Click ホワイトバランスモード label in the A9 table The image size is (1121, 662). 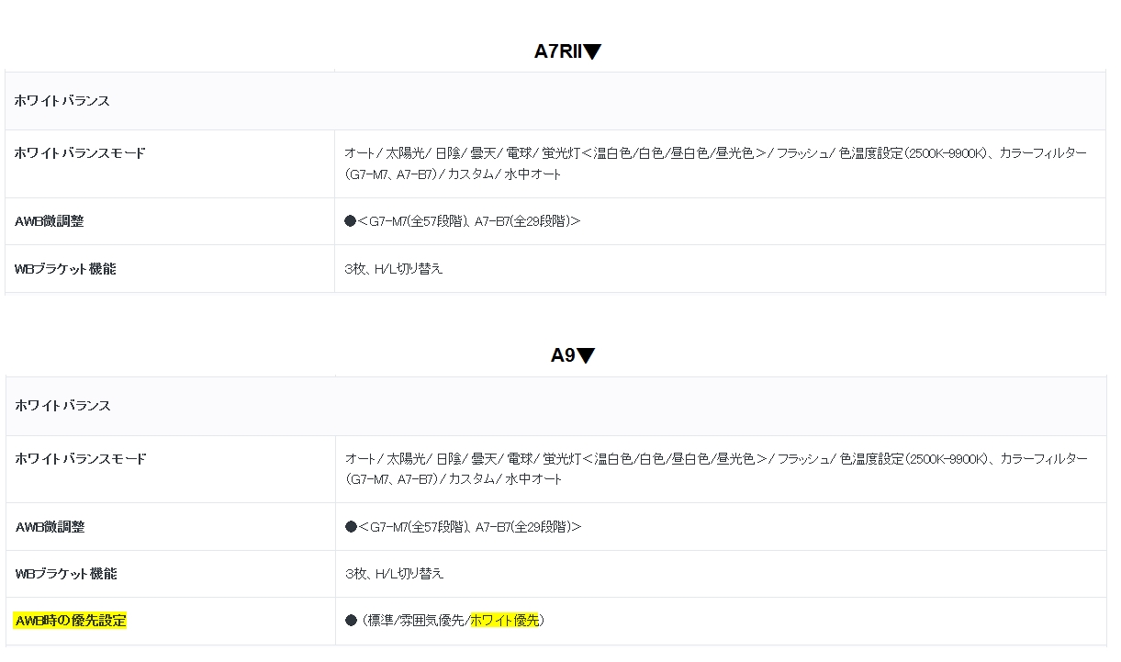(81, 459)
